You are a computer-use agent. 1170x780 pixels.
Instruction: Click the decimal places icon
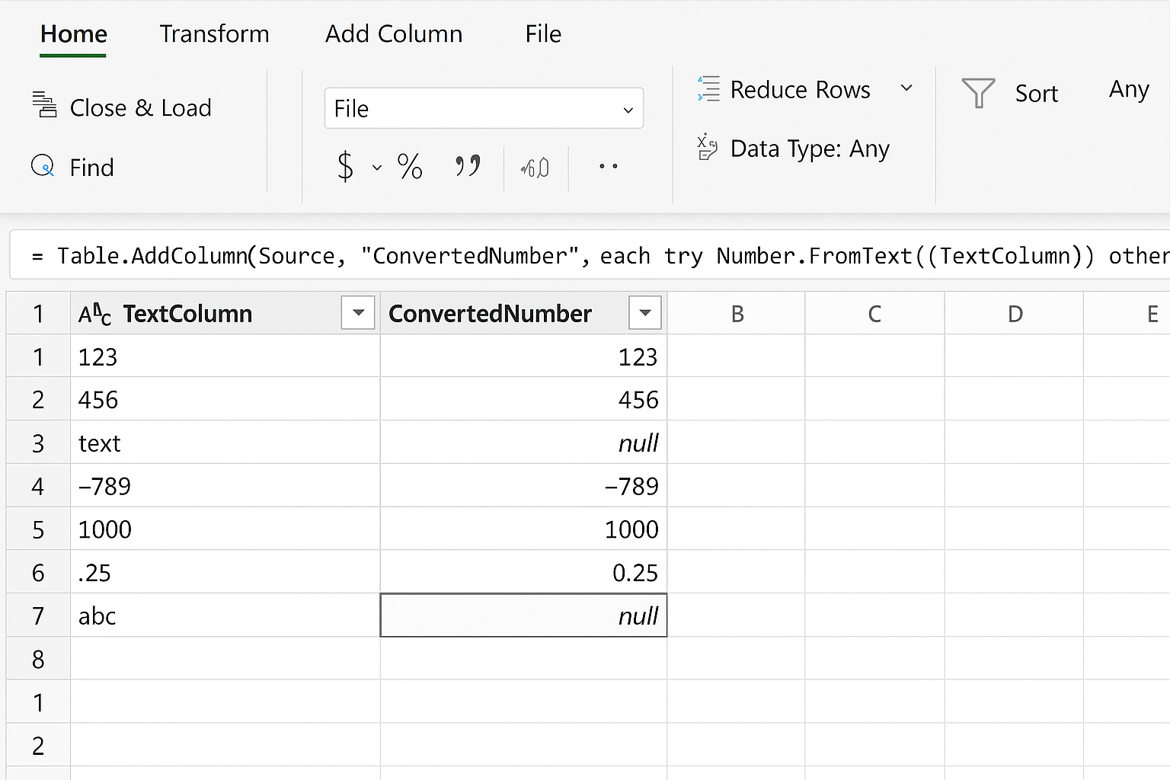click(x=535, y=168)
